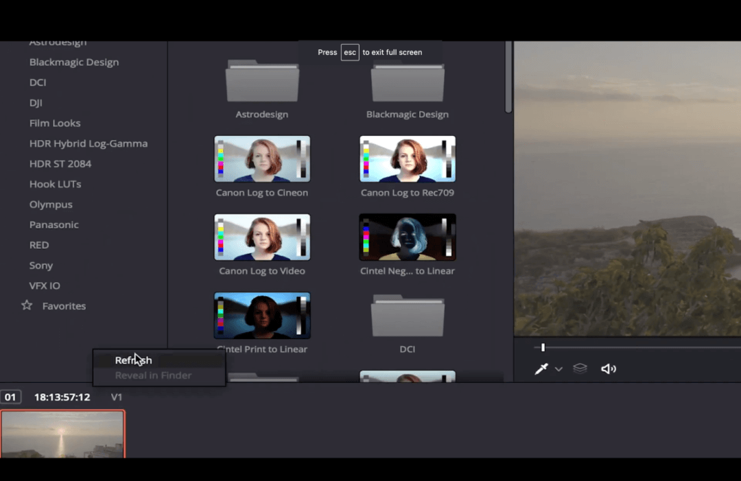Select the eyedropper picker tool below the viewer
The image size is (741, 481).
(541, 368)
